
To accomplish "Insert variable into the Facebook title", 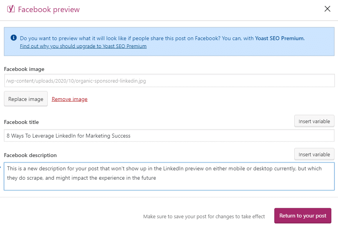I will pos(314,121).
